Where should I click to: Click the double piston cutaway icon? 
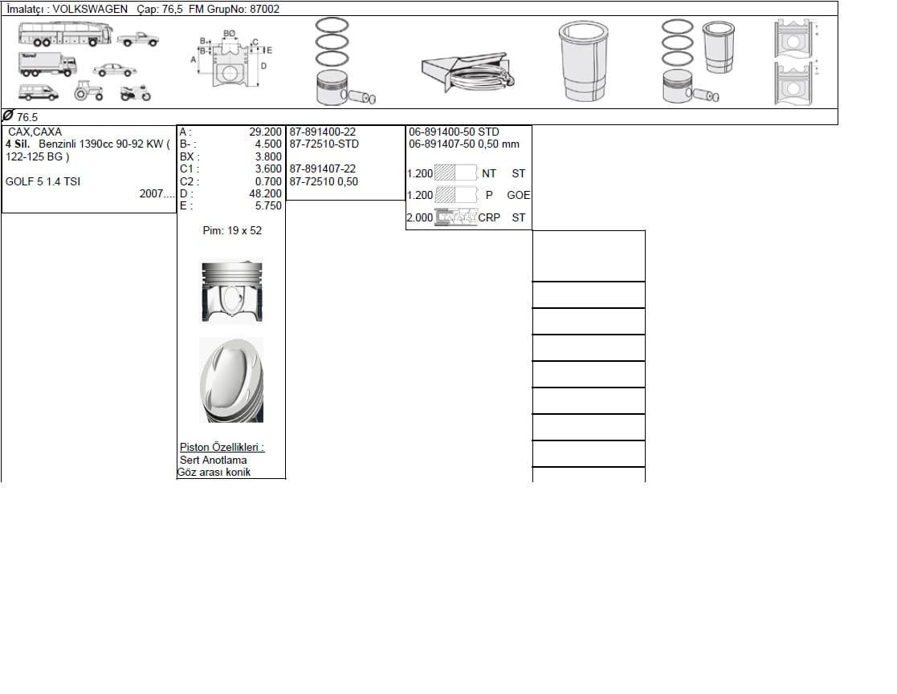pos(794,62)
